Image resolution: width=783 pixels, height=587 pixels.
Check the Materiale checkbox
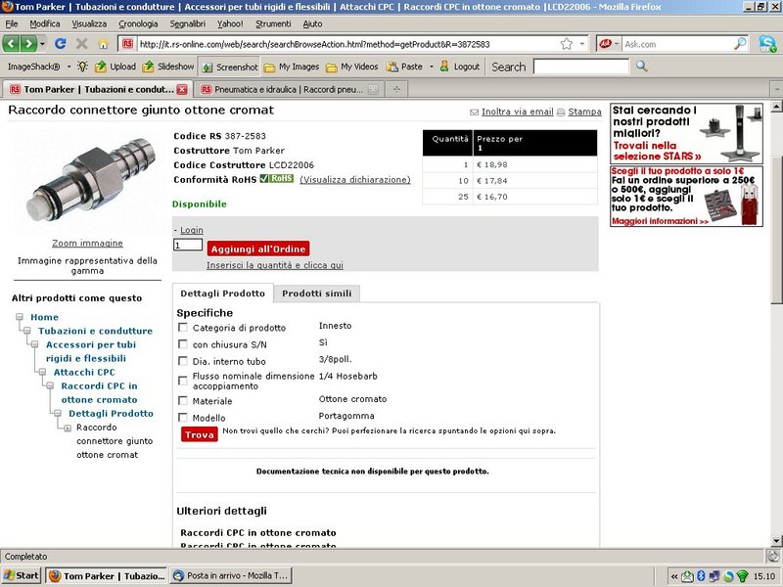tap(183, 401)
